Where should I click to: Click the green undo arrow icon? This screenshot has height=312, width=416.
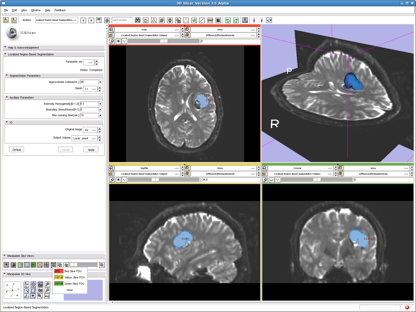(228, 20)
